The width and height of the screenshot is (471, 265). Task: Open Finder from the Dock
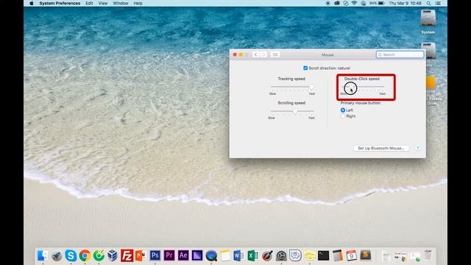click(43, 255)
